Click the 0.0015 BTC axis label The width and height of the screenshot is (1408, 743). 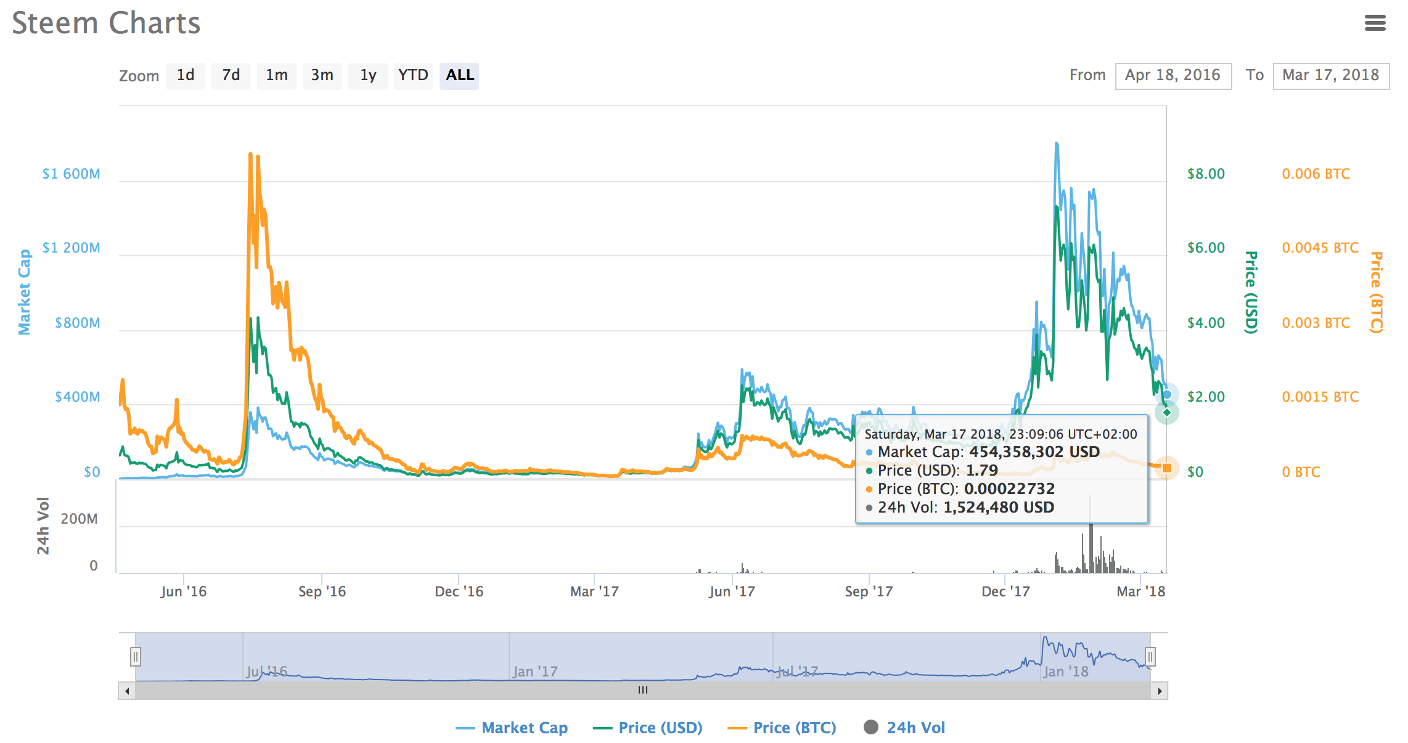(1320, 397)
